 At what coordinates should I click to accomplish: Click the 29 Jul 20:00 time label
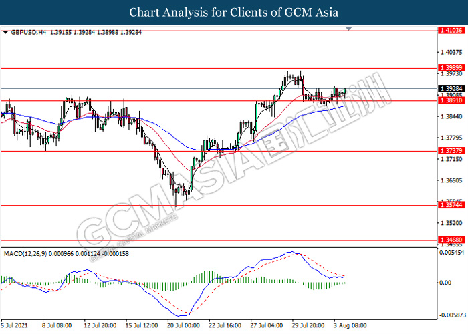(x=308, y=325)
